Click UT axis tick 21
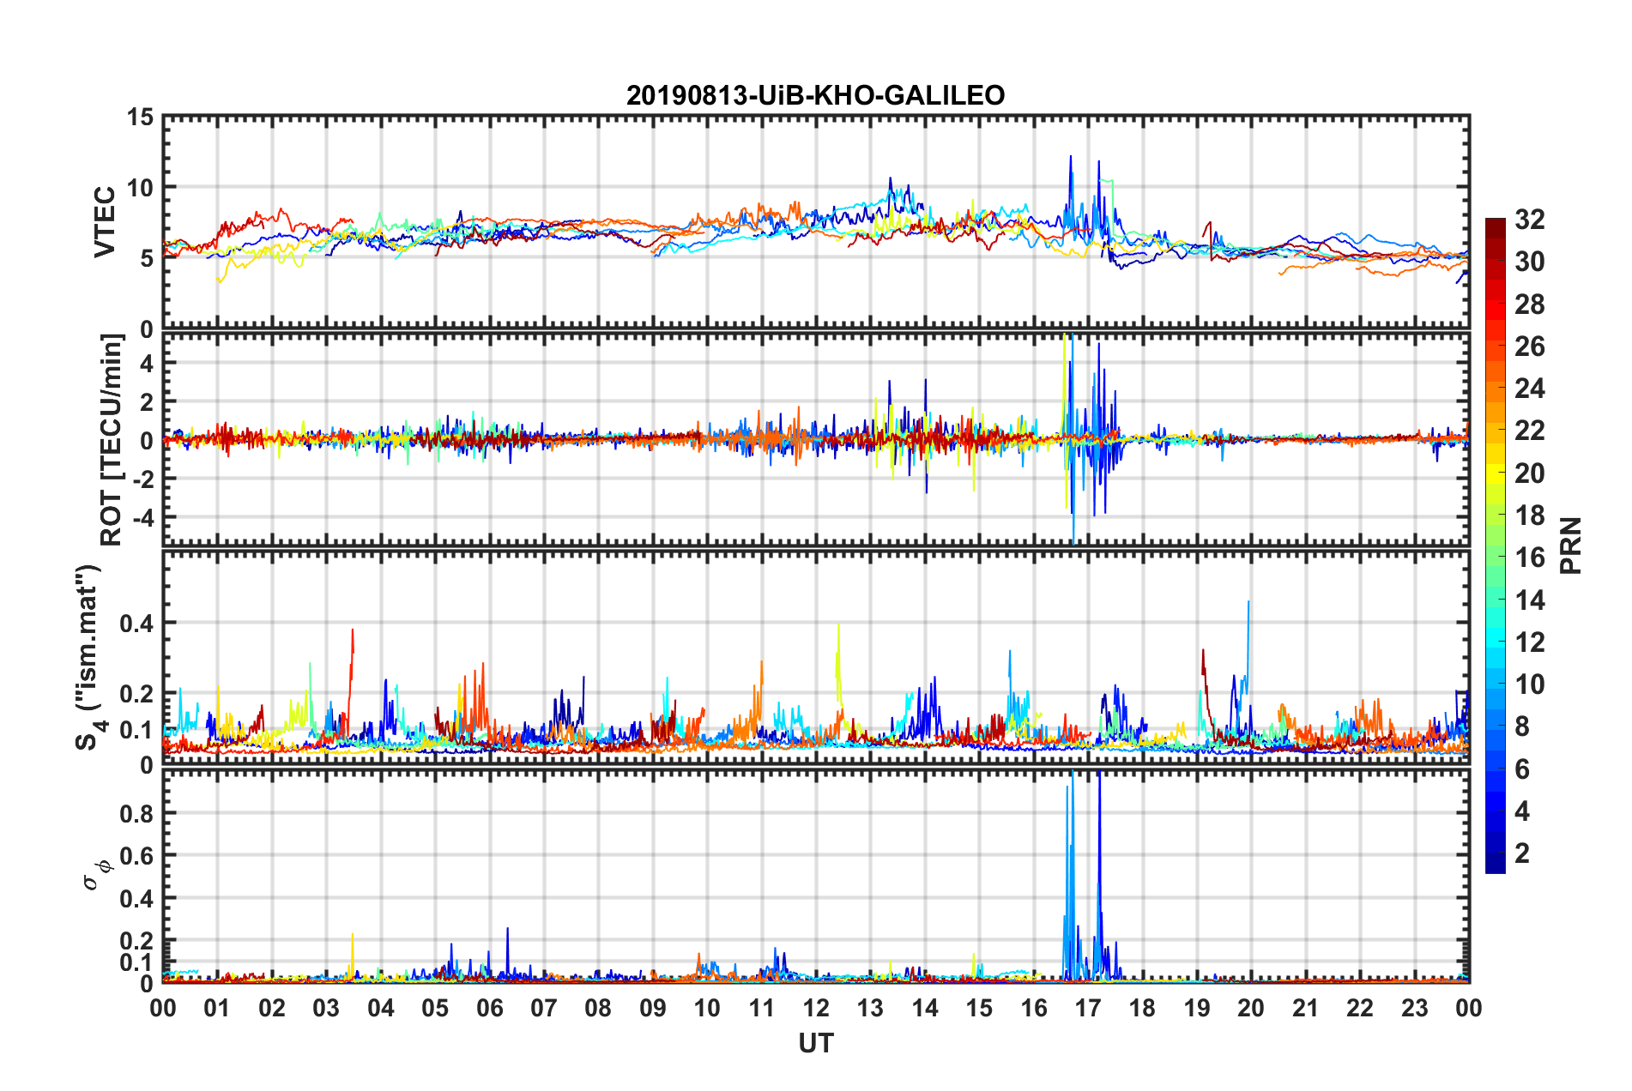1632x1091 pixels. [1306, 1008]
